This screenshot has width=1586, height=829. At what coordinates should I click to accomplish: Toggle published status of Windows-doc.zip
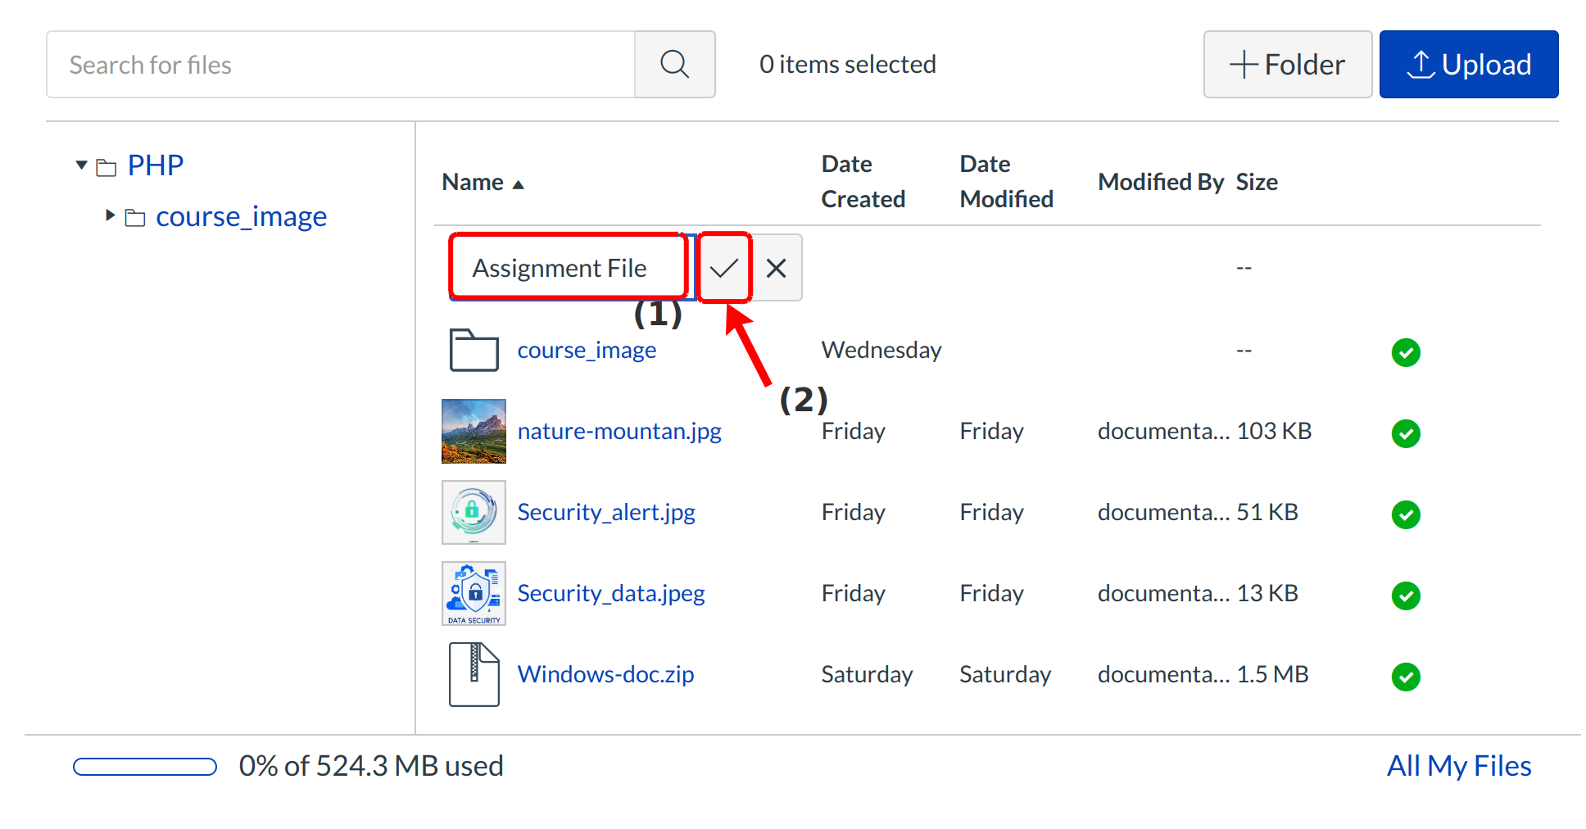coord(1405,677)
